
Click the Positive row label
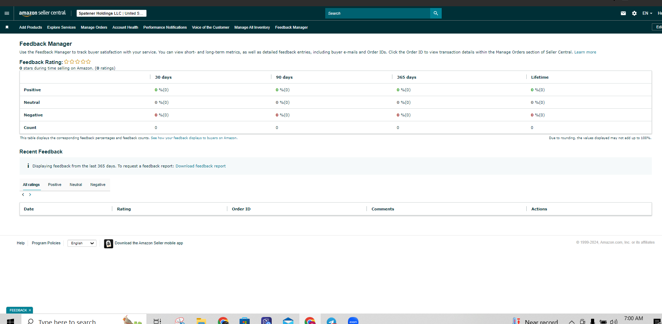(x=32, y=90)
